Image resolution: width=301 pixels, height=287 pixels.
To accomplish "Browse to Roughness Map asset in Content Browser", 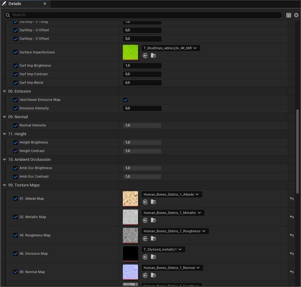I will click(x=153, y=239).
